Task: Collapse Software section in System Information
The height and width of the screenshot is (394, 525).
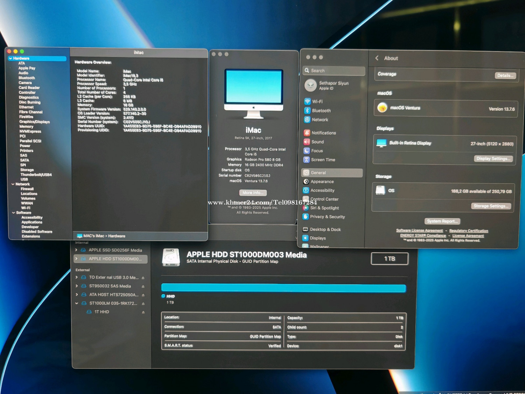Action: [14, 213]
